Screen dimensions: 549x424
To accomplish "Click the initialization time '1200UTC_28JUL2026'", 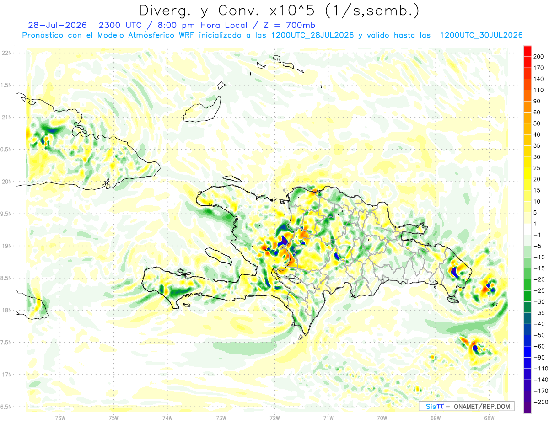I will [x=312, y=35].
